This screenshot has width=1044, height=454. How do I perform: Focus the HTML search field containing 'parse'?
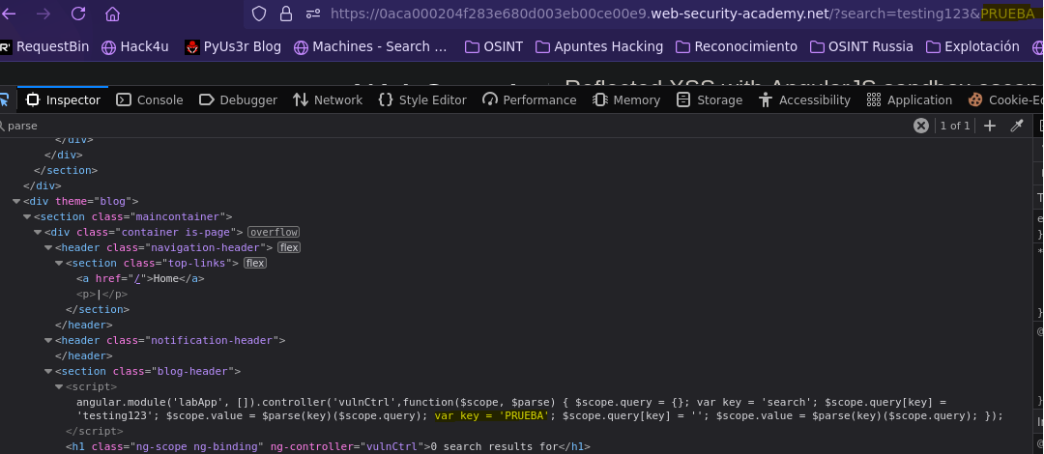point(456,126)
